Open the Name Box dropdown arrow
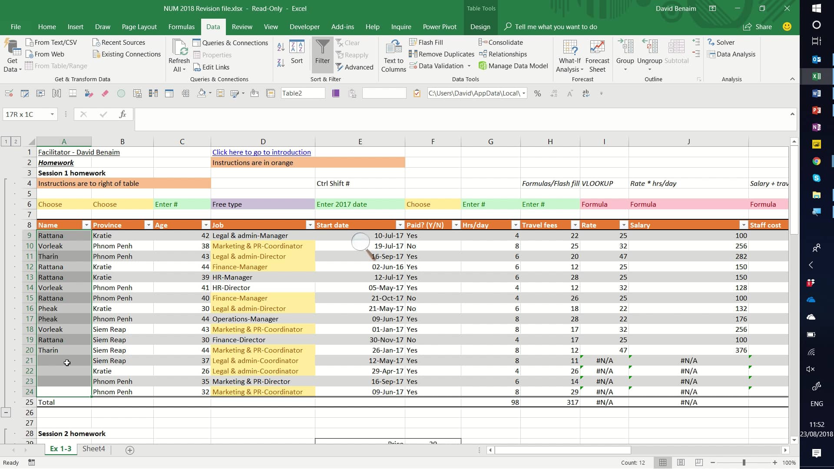The width and height of the screenshot is (834, 469). (x=52, y=114)
